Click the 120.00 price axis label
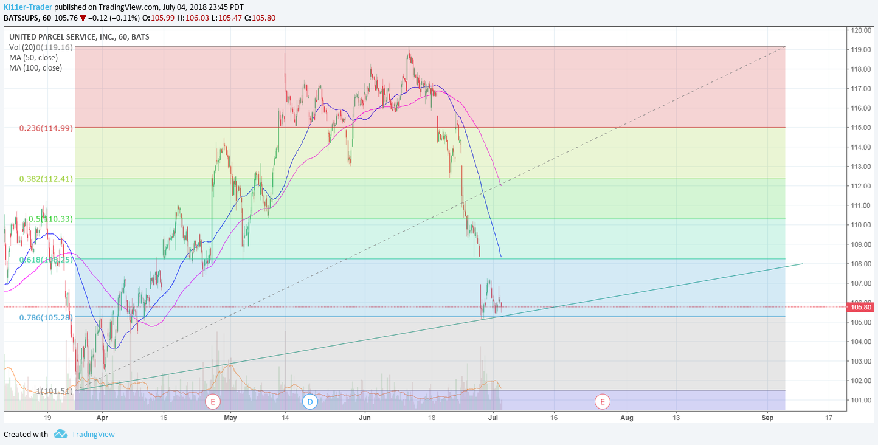878x445 pixels. coord(862,30)
